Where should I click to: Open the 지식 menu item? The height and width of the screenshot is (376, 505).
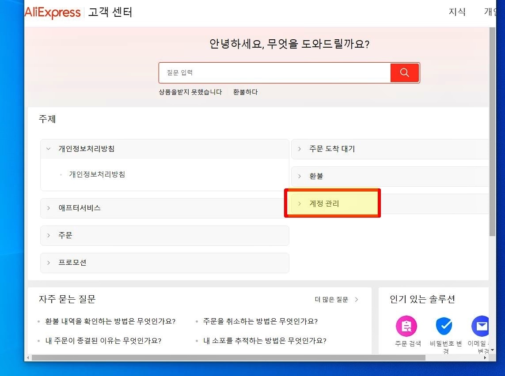pos(457,12)
